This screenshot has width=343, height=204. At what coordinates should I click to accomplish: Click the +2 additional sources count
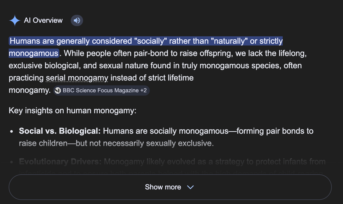143,90
